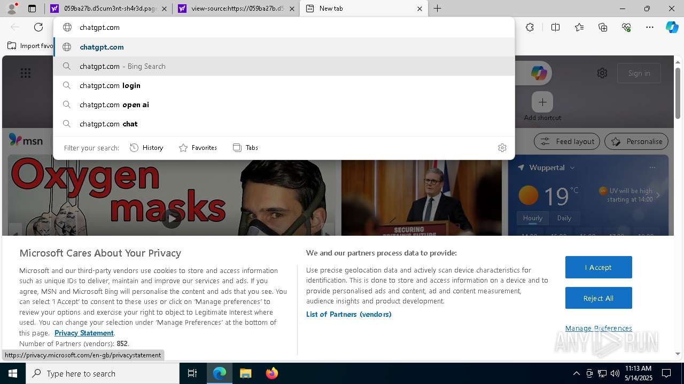Screen dimensions: 684x384
Task: Open the Edge profile icon
Action: (12, 9)
